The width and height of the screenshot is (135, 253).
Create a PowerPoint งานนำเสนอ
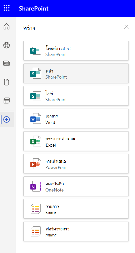tap(76, 164)
